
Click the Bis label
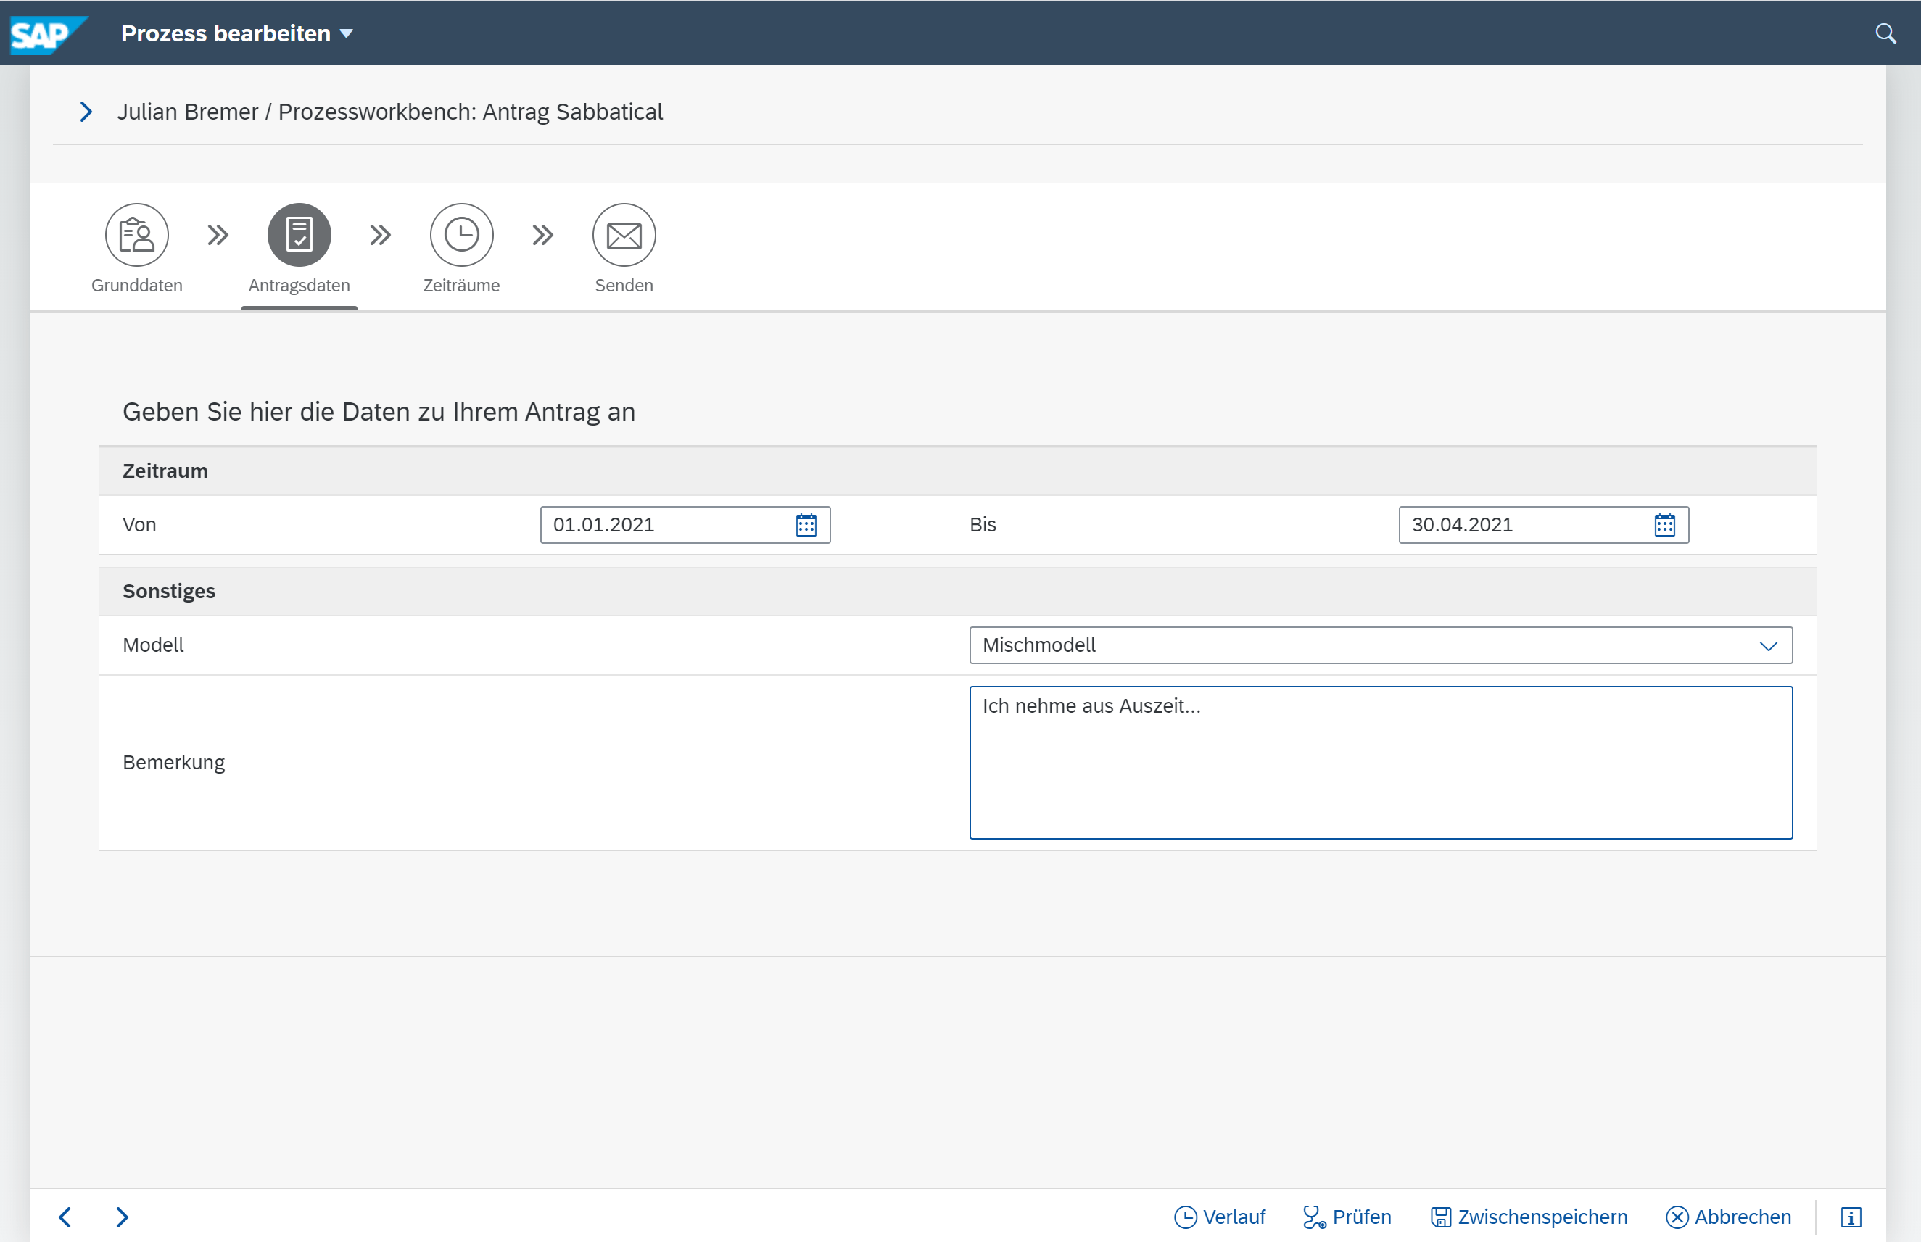point(983,525)
